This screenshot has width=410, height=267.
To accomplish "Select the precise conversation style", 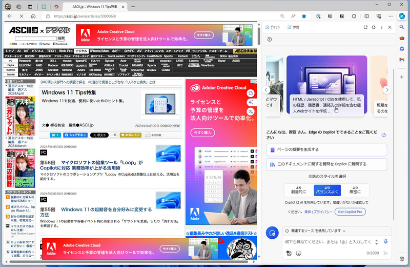I will (355, 190).
